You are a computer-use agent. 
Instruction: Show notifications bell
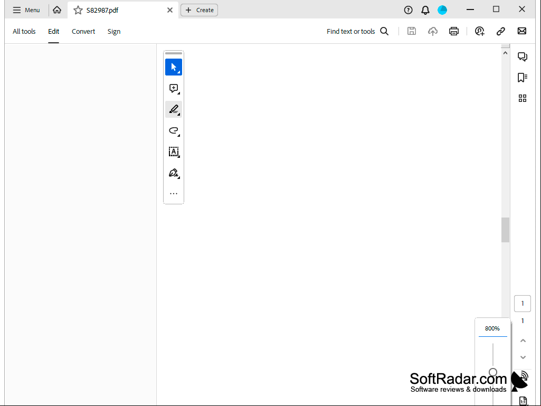coord(425,10)
